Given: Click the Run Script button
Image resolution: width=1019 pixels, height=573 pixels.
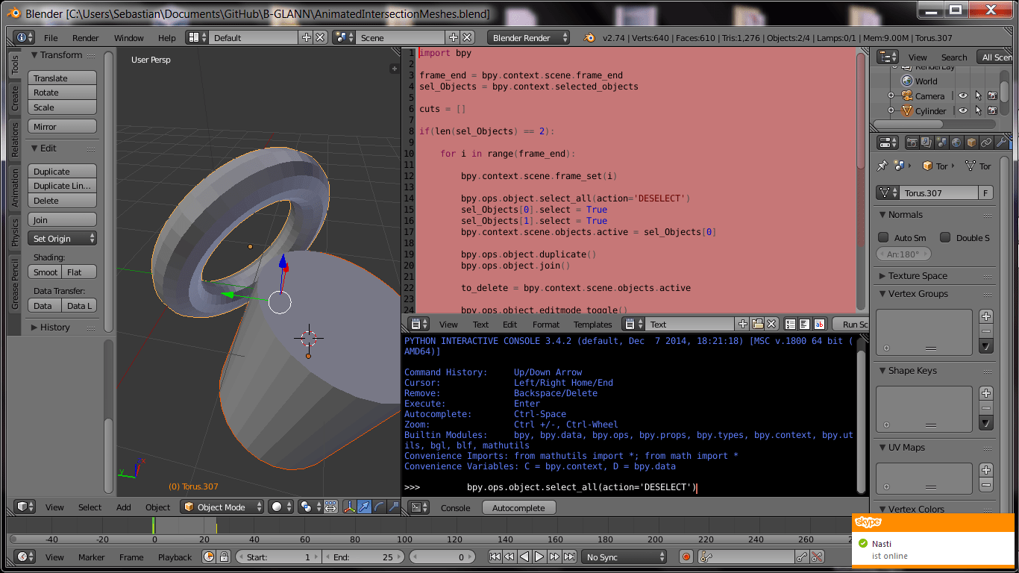Looking at the screenshot, I should pos(853,324).
